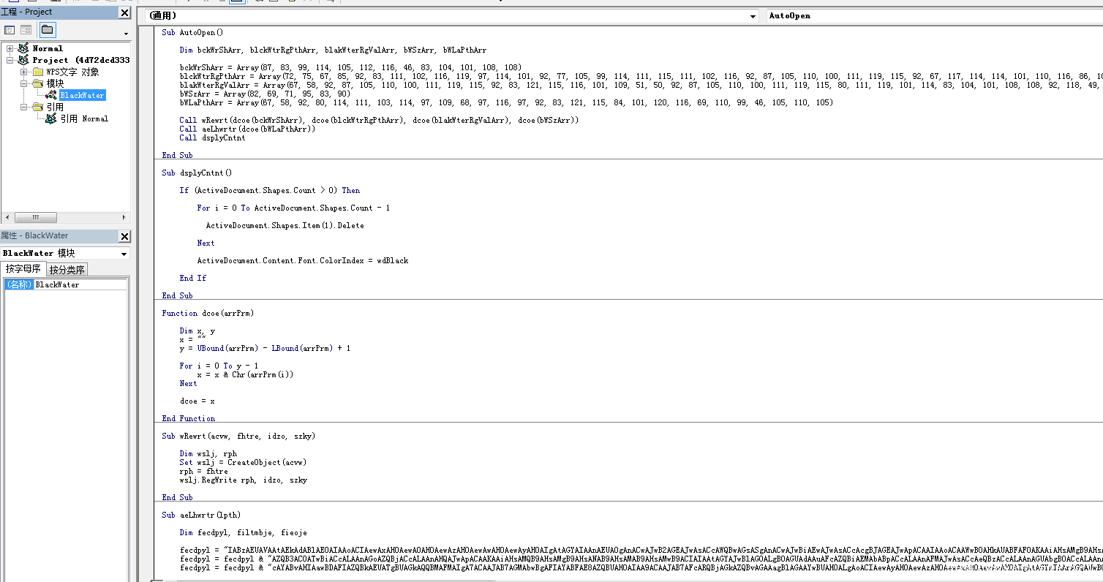Switch to the 按分类序 tab
The image size is (1103, 582).
[67, 270]
